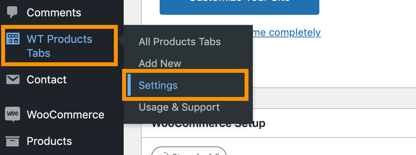Viewport: 416px width, 155px height.
Task: Click the Contact envelope icon
Action: click(13, 79)
